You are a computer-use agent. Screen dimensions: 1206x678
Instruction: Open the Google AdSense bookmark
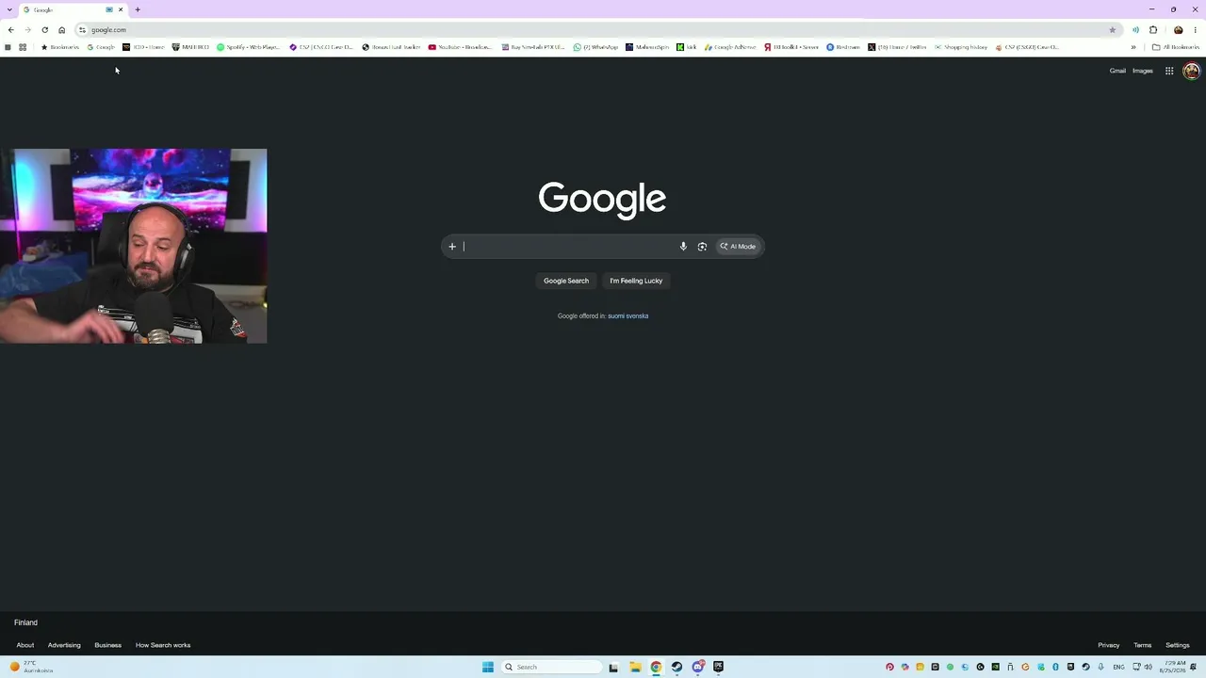pos(730,47)
